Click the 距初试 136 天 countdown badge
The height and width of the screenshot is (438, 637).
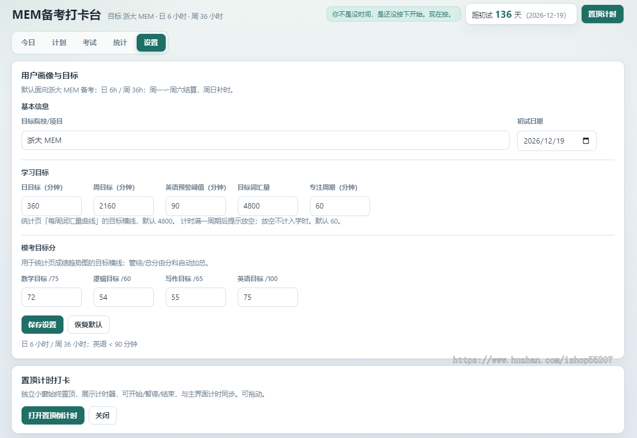(x=521, y=14)
